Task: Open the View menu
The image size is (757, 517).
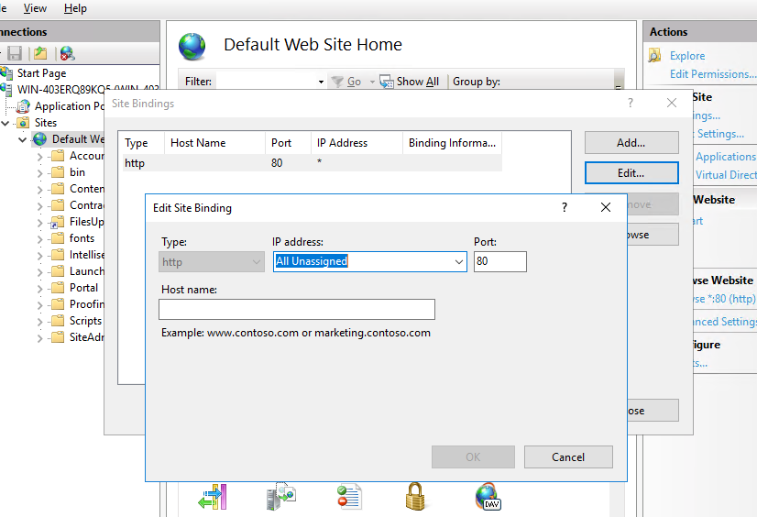Action: [35, 8]
